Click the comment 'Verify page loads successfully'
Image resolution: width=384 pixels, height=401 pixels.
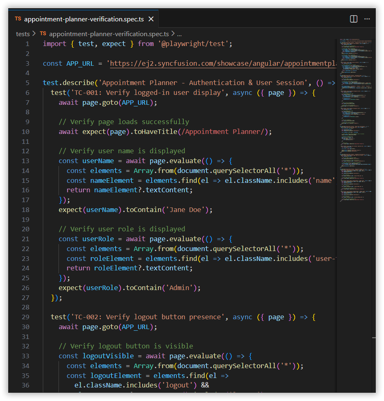[x=124, y=122]
